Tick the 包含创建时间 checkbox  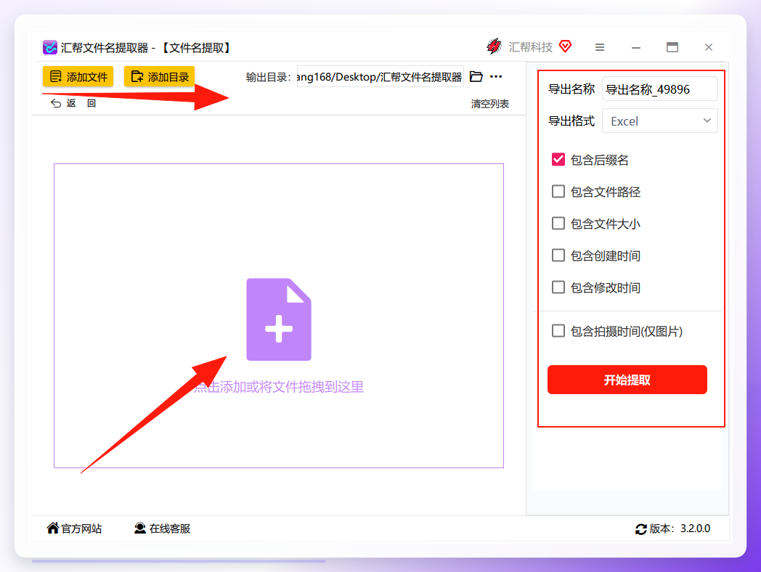click(x=558, y=256)
